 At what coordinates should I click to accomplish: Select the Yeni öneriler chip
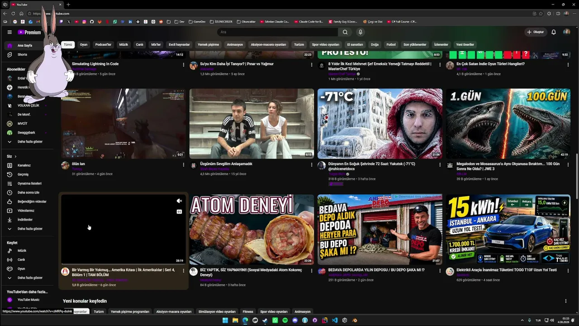465,45
